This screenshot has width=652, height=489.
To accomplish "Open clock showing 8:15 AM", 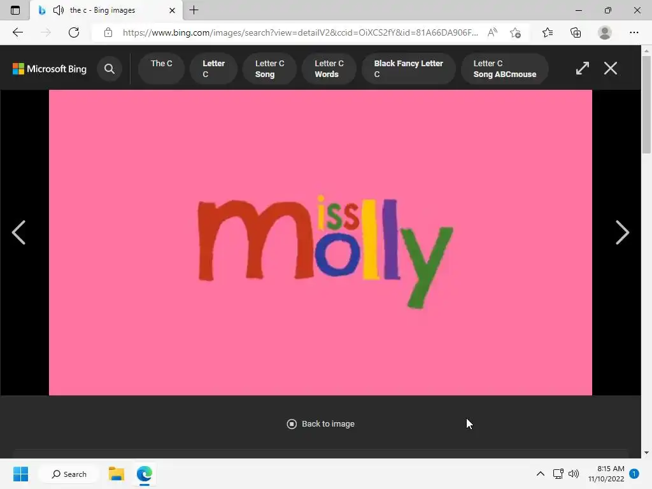I will pos(606,474).
